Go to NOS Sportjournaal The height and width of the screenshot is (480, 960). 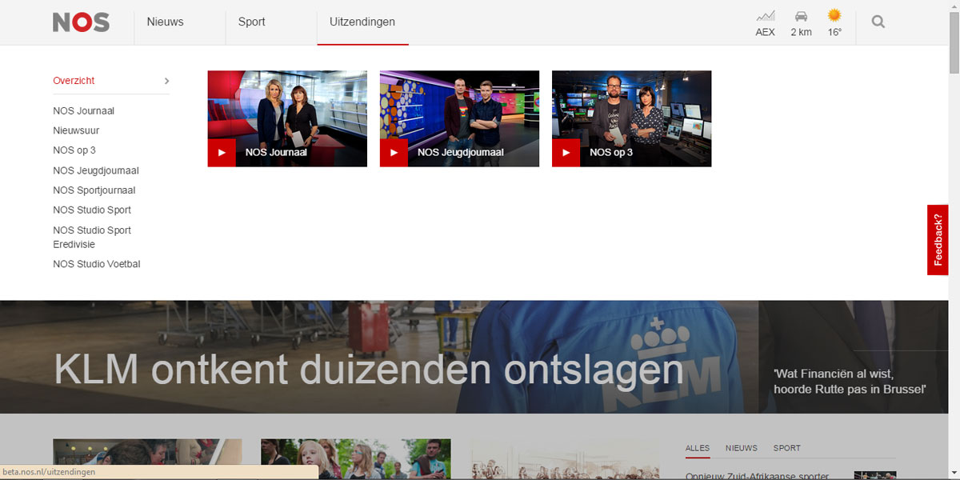pos(94,190)
